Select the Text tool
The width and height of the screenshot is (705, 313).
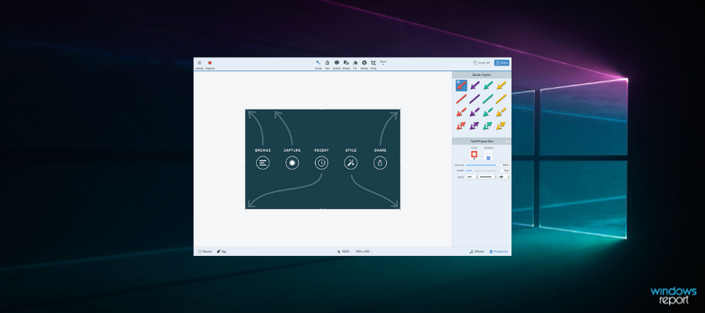coord(327,65)
